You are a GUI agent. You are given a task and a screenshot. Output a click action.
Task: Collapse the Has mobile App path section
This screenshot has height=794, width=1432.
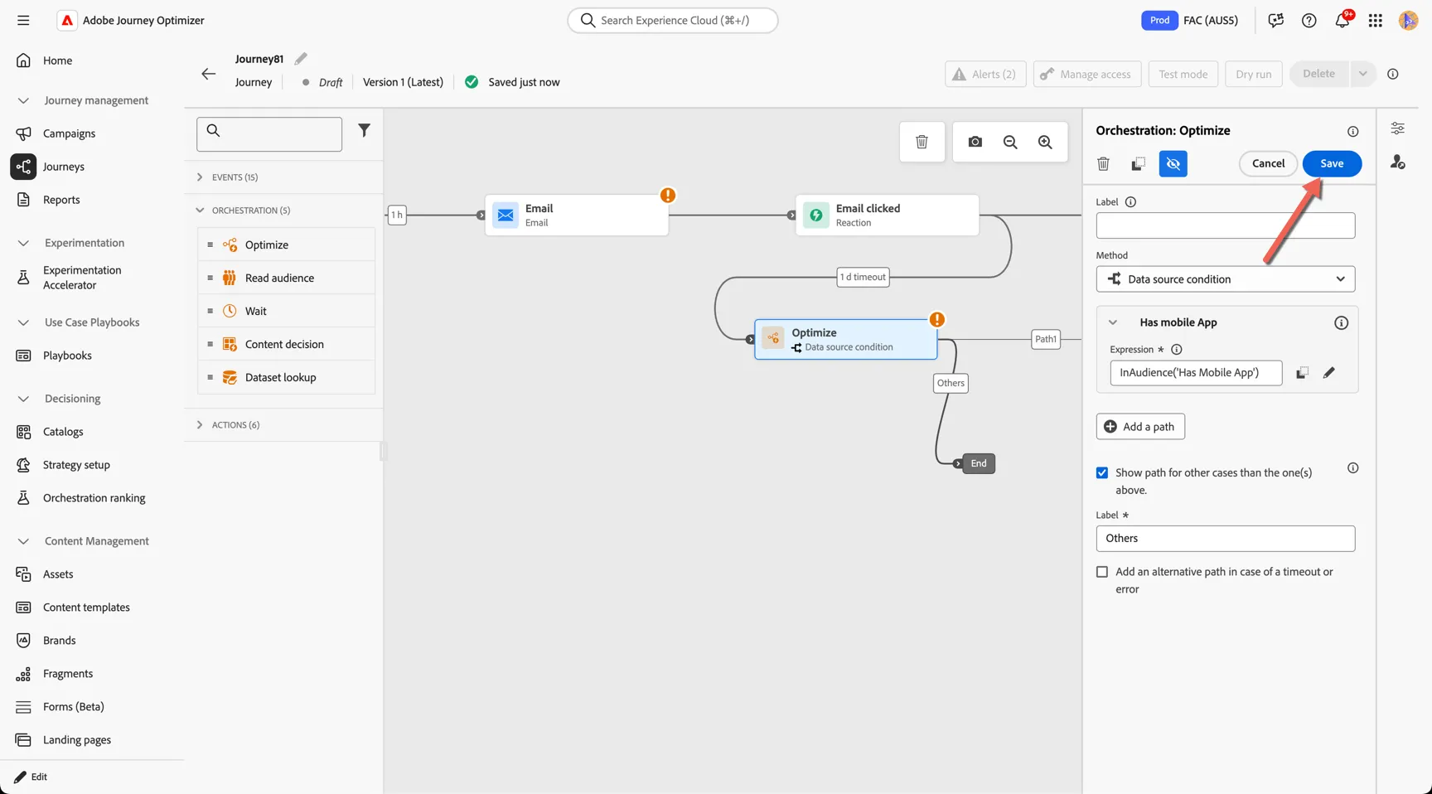[x=1113, y=322]
